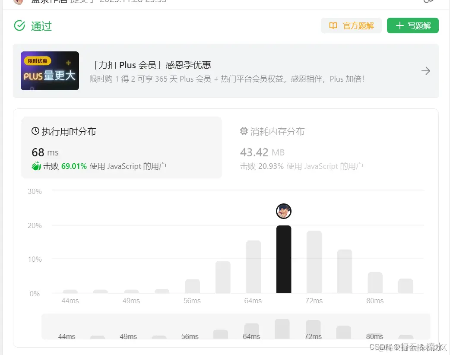
Task: Click the 68 ms runtime value
Action: (45, 152)
